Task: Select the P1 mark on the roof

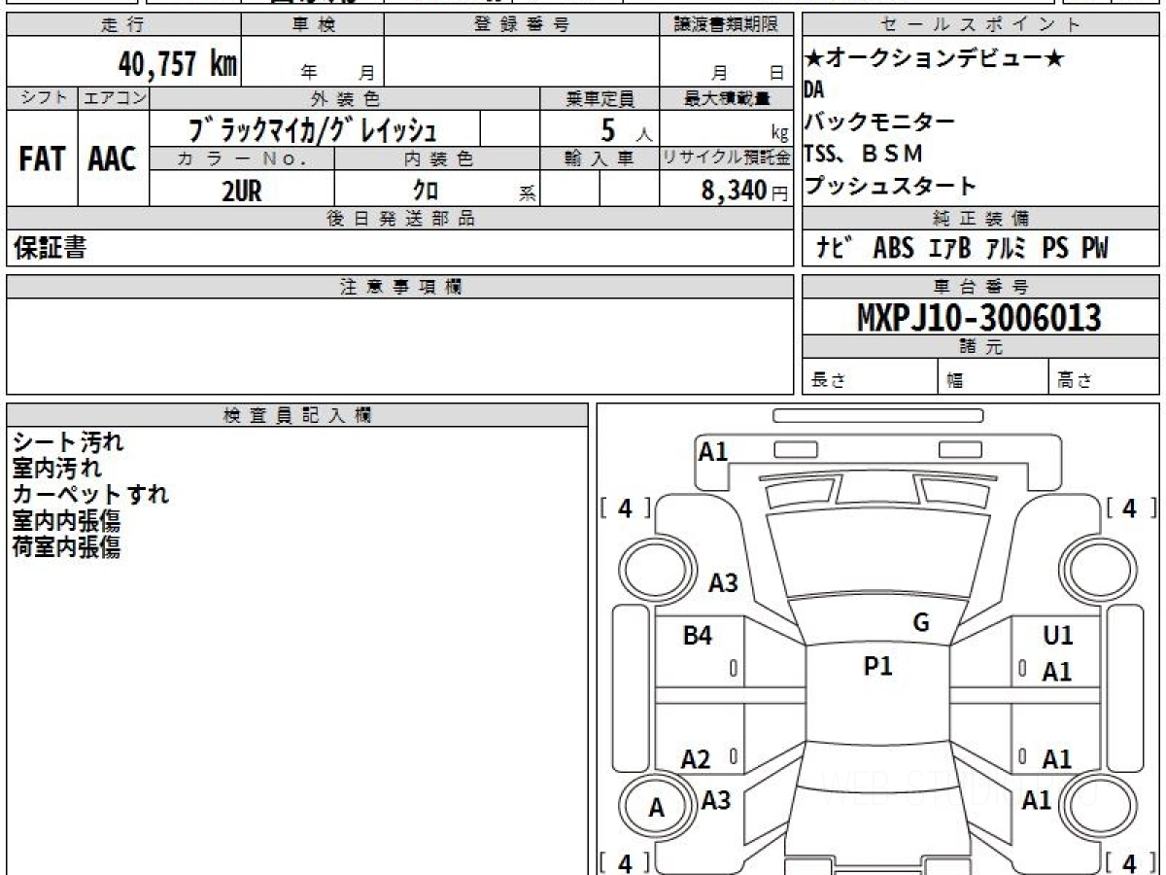Action: coord(878,666)
